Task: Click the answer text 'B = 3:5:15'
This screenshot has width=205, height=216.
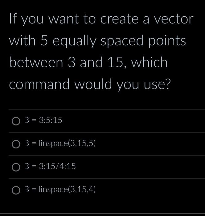Action: point(43,120)
